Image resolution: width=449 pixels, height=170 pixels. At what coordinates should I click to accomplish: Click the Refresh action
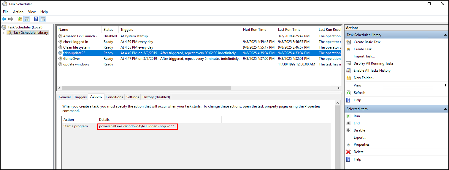click(359, 93)
